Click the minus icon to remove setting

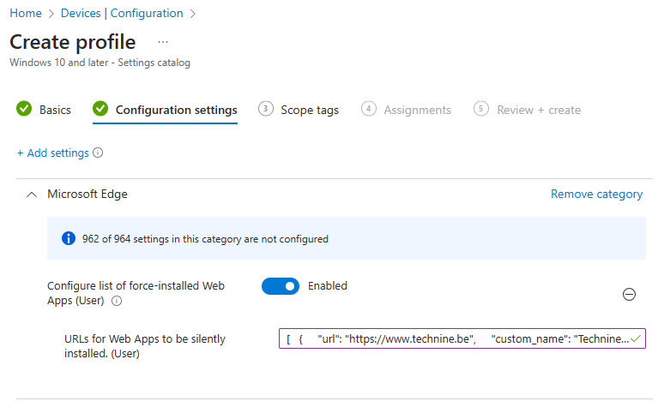point(629,294)
